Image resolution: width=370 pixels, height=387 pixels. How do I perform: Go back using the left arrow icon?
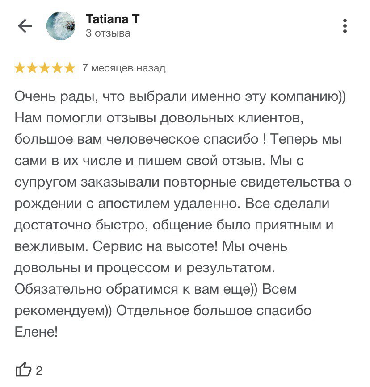tap(25, 26)
